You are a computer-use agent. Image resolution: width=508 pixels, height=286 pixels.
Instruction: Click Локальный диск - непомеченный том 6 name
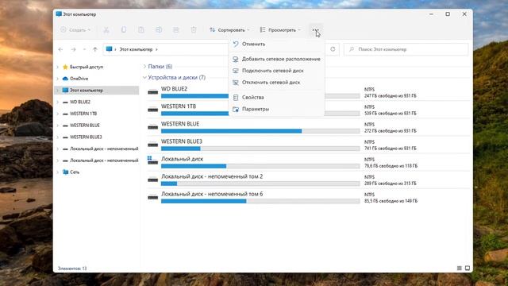pyautogui.click(x=212, y=194)
